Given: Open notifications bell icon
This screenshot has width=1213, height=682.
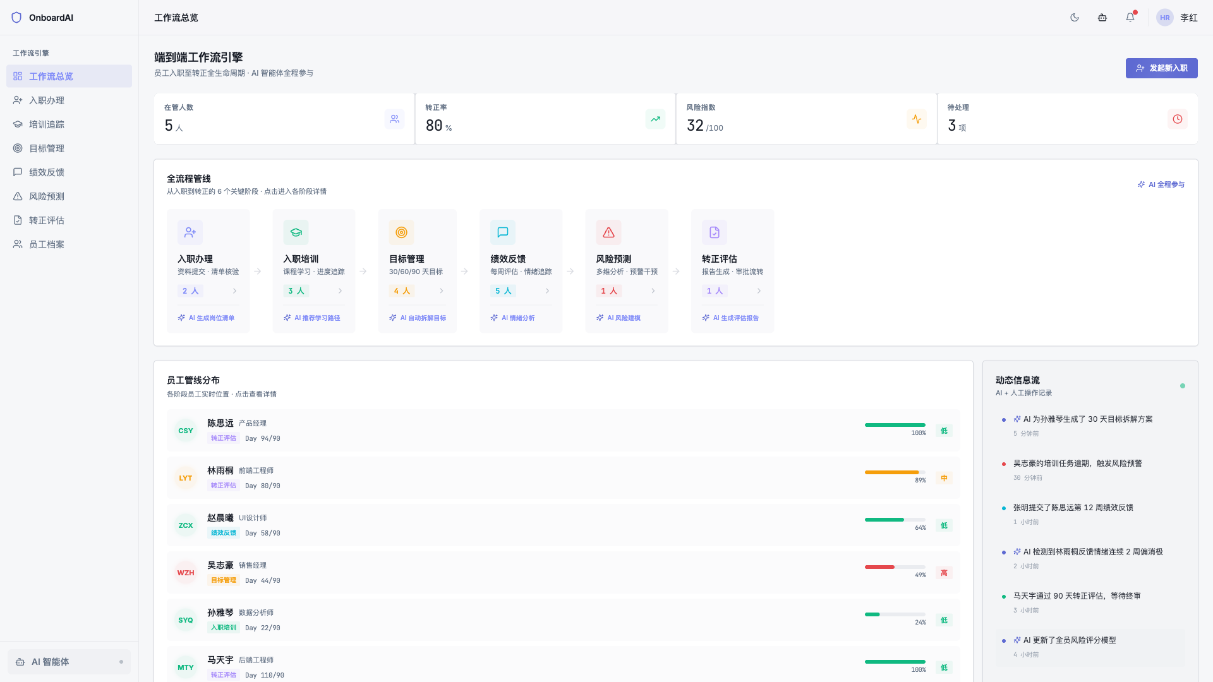Looking at the screenshot, I should (1130, 18).
